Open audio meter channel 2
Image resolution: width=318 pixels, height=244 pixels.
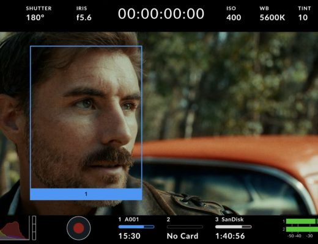pos(301,229)
